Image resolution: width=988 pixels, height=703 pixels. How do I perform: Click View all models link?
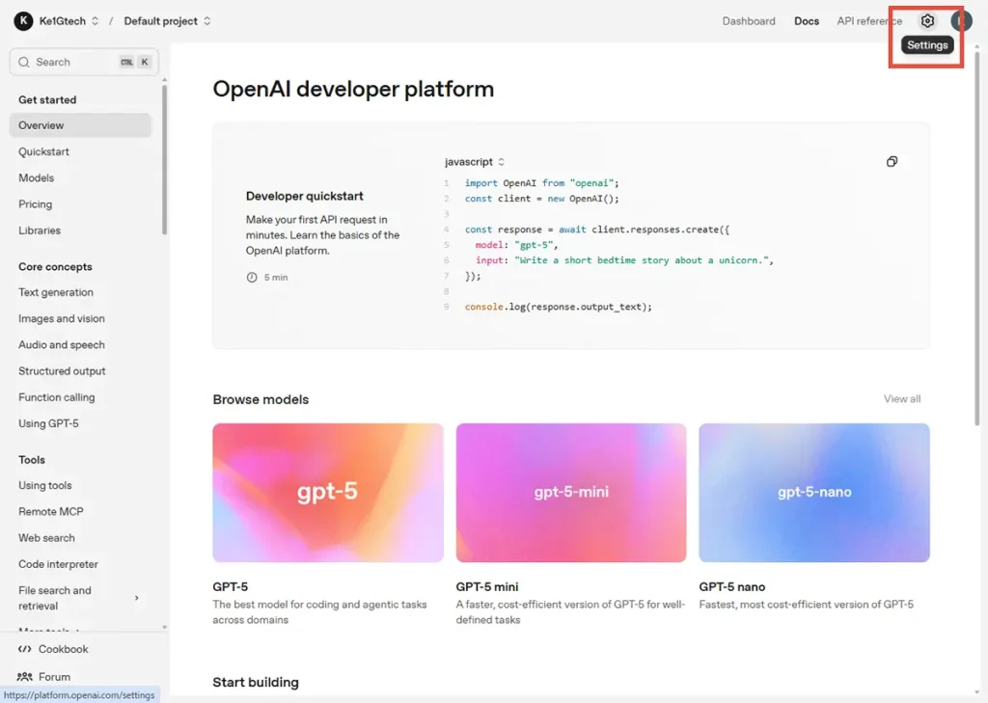click(902, 398)
